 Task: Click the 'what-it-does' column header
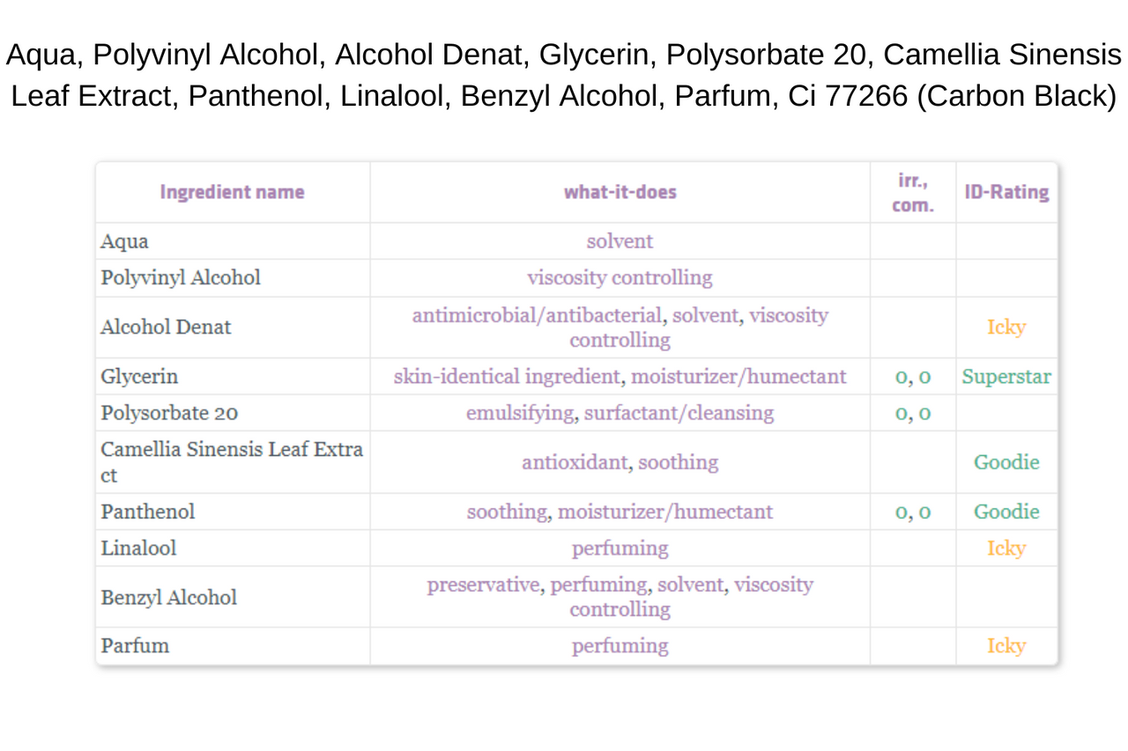(x=620, y=192)
